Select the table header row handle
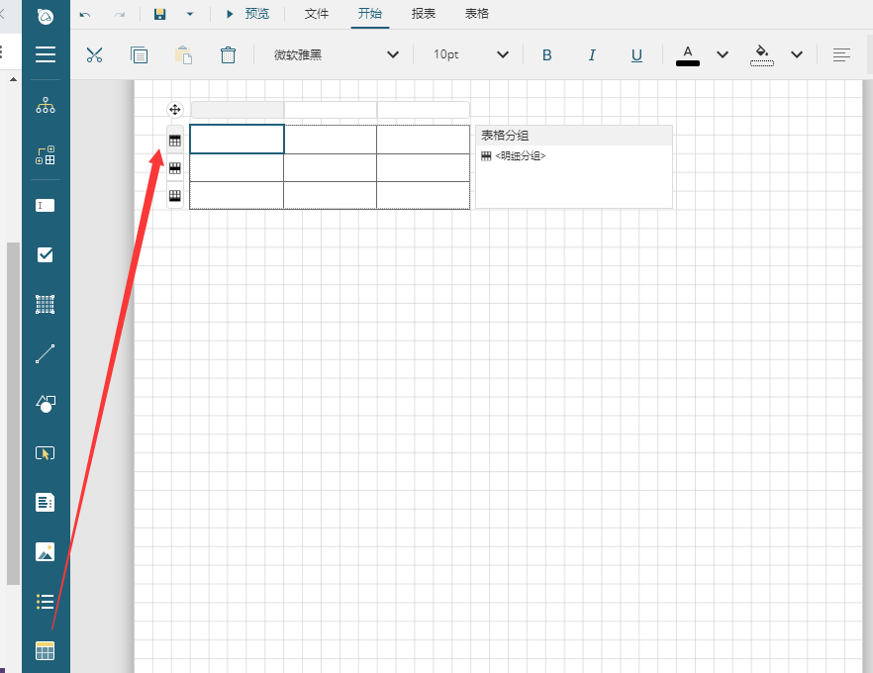Viewport: 873px width, 673px height. 175,141
